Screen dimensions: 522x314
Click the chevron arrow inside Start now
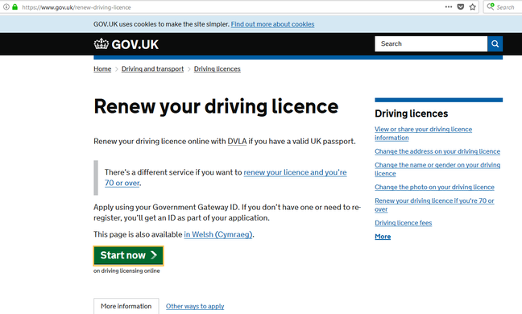(x=154, y=255)
